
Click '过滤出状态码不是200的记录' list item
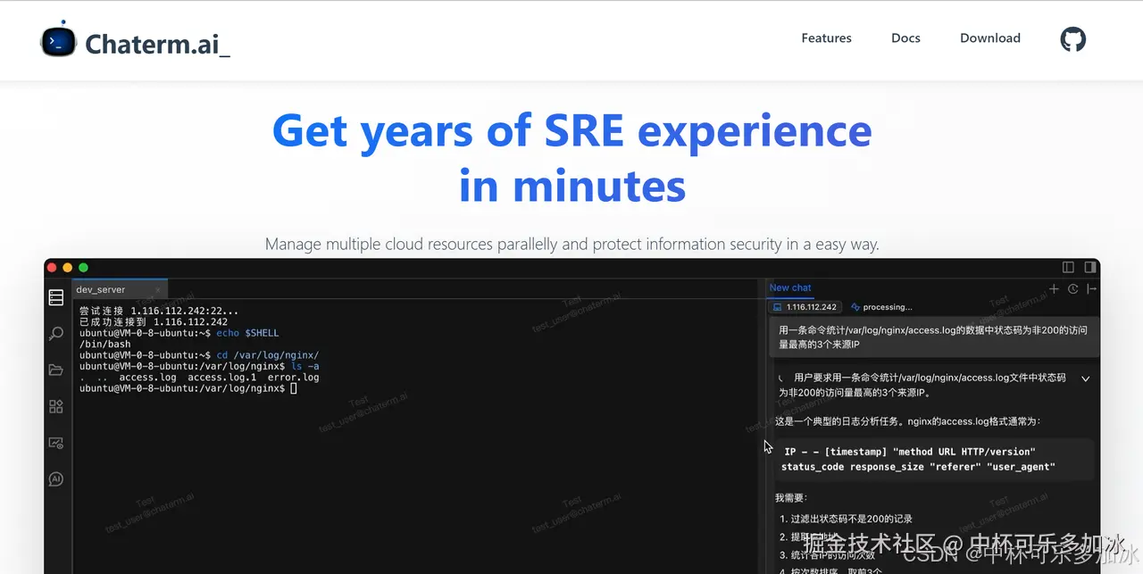(851, 519)
